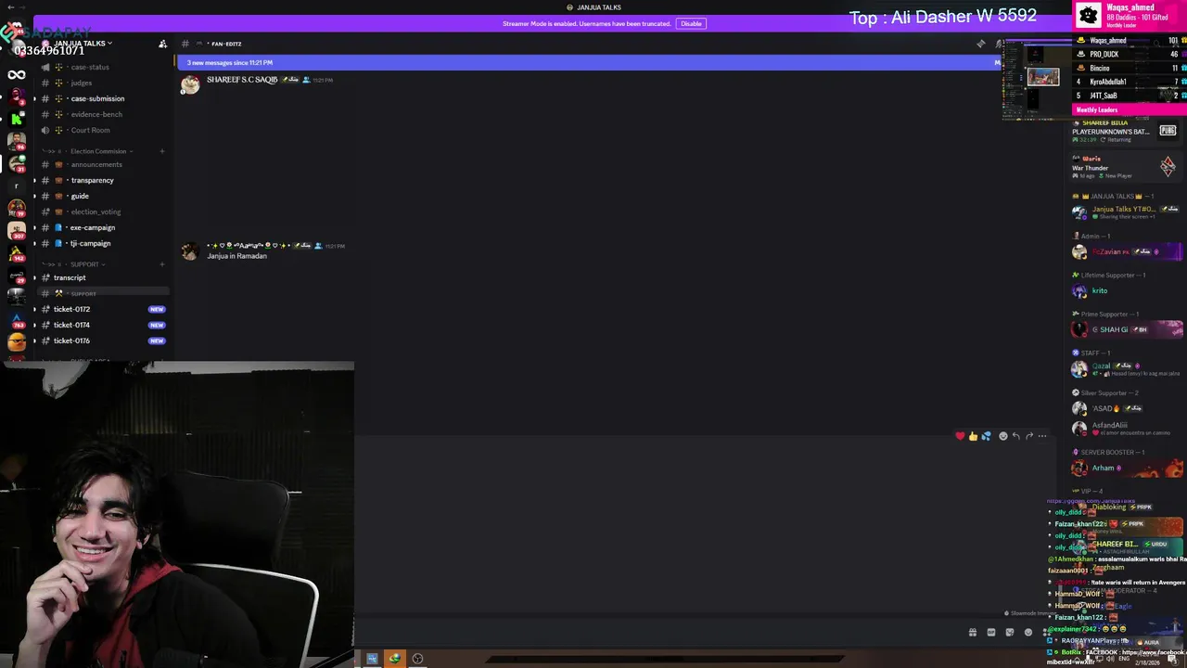The height and width of the screenshot is (668, 1187).
Task: Open the server icon with 307 badge
Action: (x=17, y=230)
